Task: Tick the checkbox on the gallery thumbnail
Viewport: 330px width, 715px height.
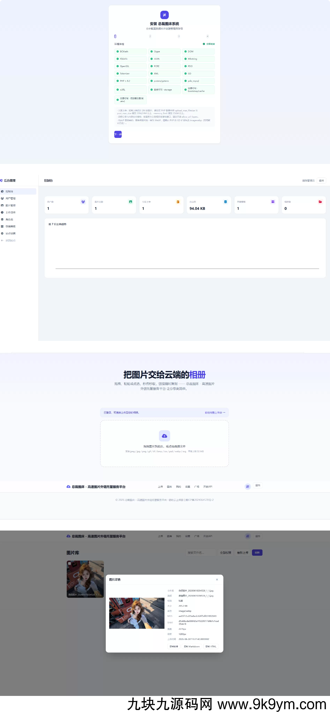Action: click(x=69, y=563)
